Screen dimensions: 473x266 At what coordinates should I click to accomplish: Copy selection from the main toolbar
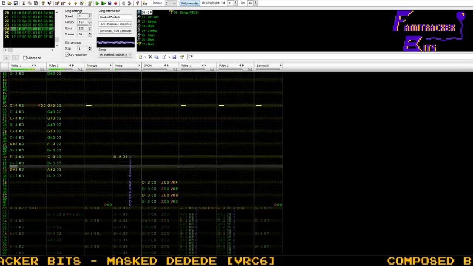(x=30, y=3)
